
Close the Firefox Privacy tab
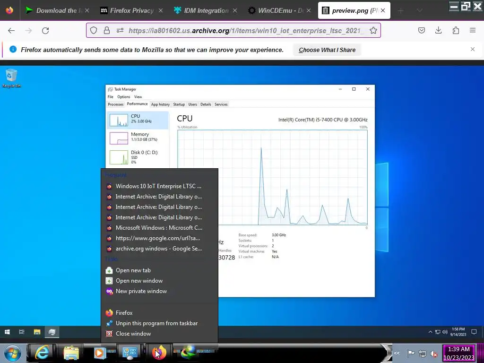pos(161,10)
